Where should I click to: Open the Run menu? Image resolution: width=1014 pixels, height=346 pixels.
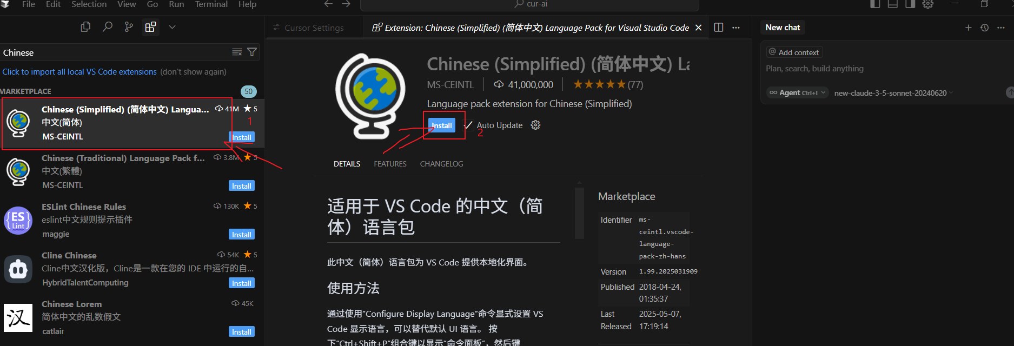click(x=176, y=4)
